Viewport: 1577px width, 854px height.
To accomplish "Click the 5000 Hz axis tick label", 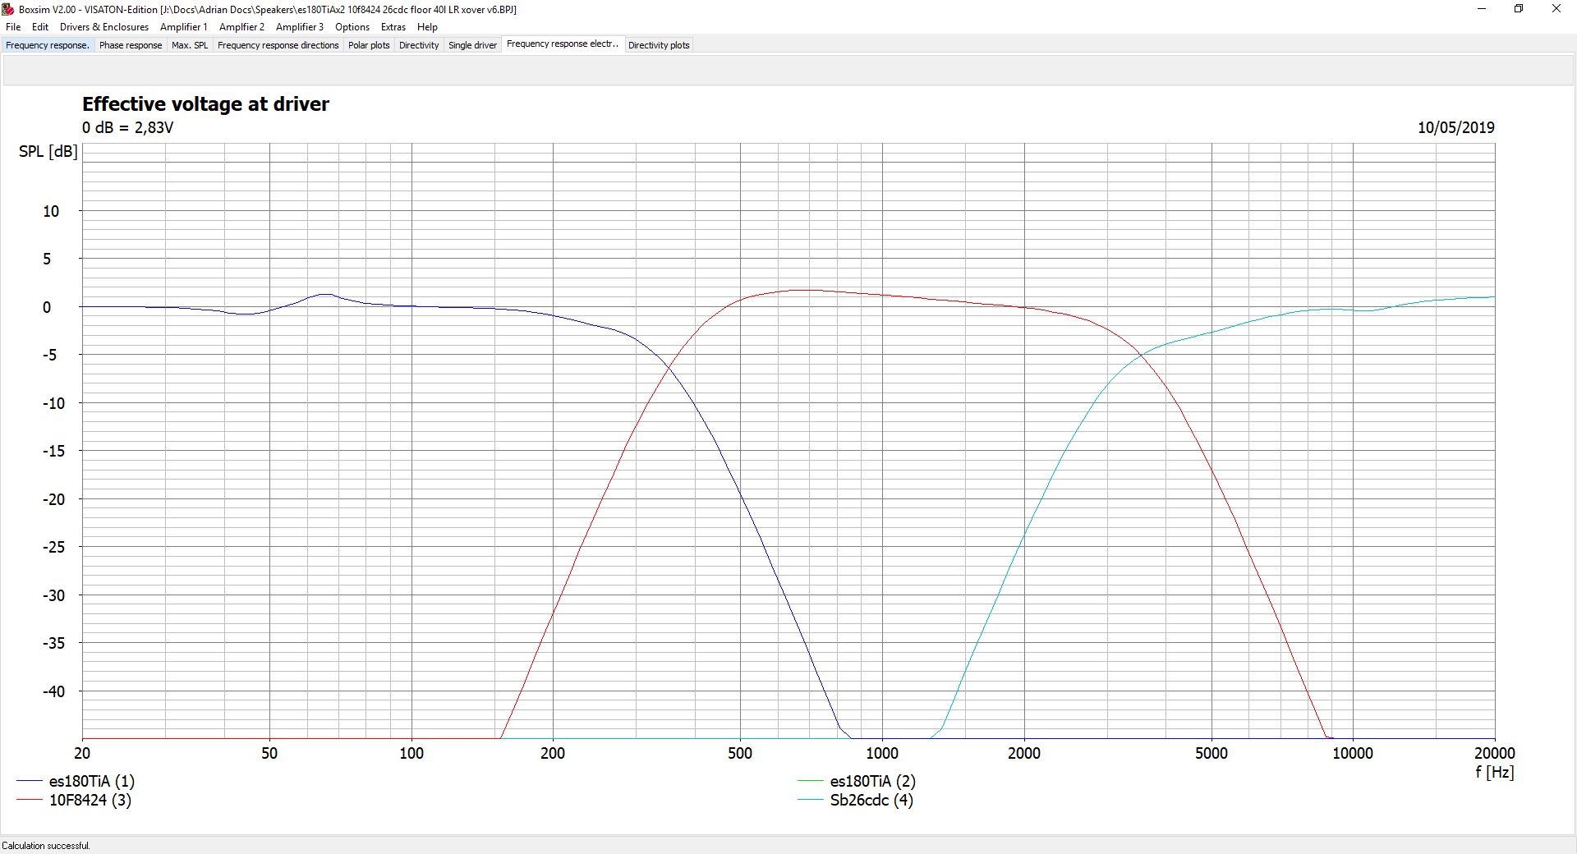I will 1211,753.
